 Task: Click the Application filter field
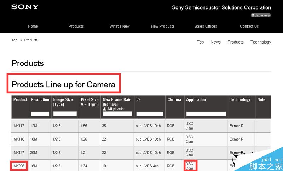point(206,114)
